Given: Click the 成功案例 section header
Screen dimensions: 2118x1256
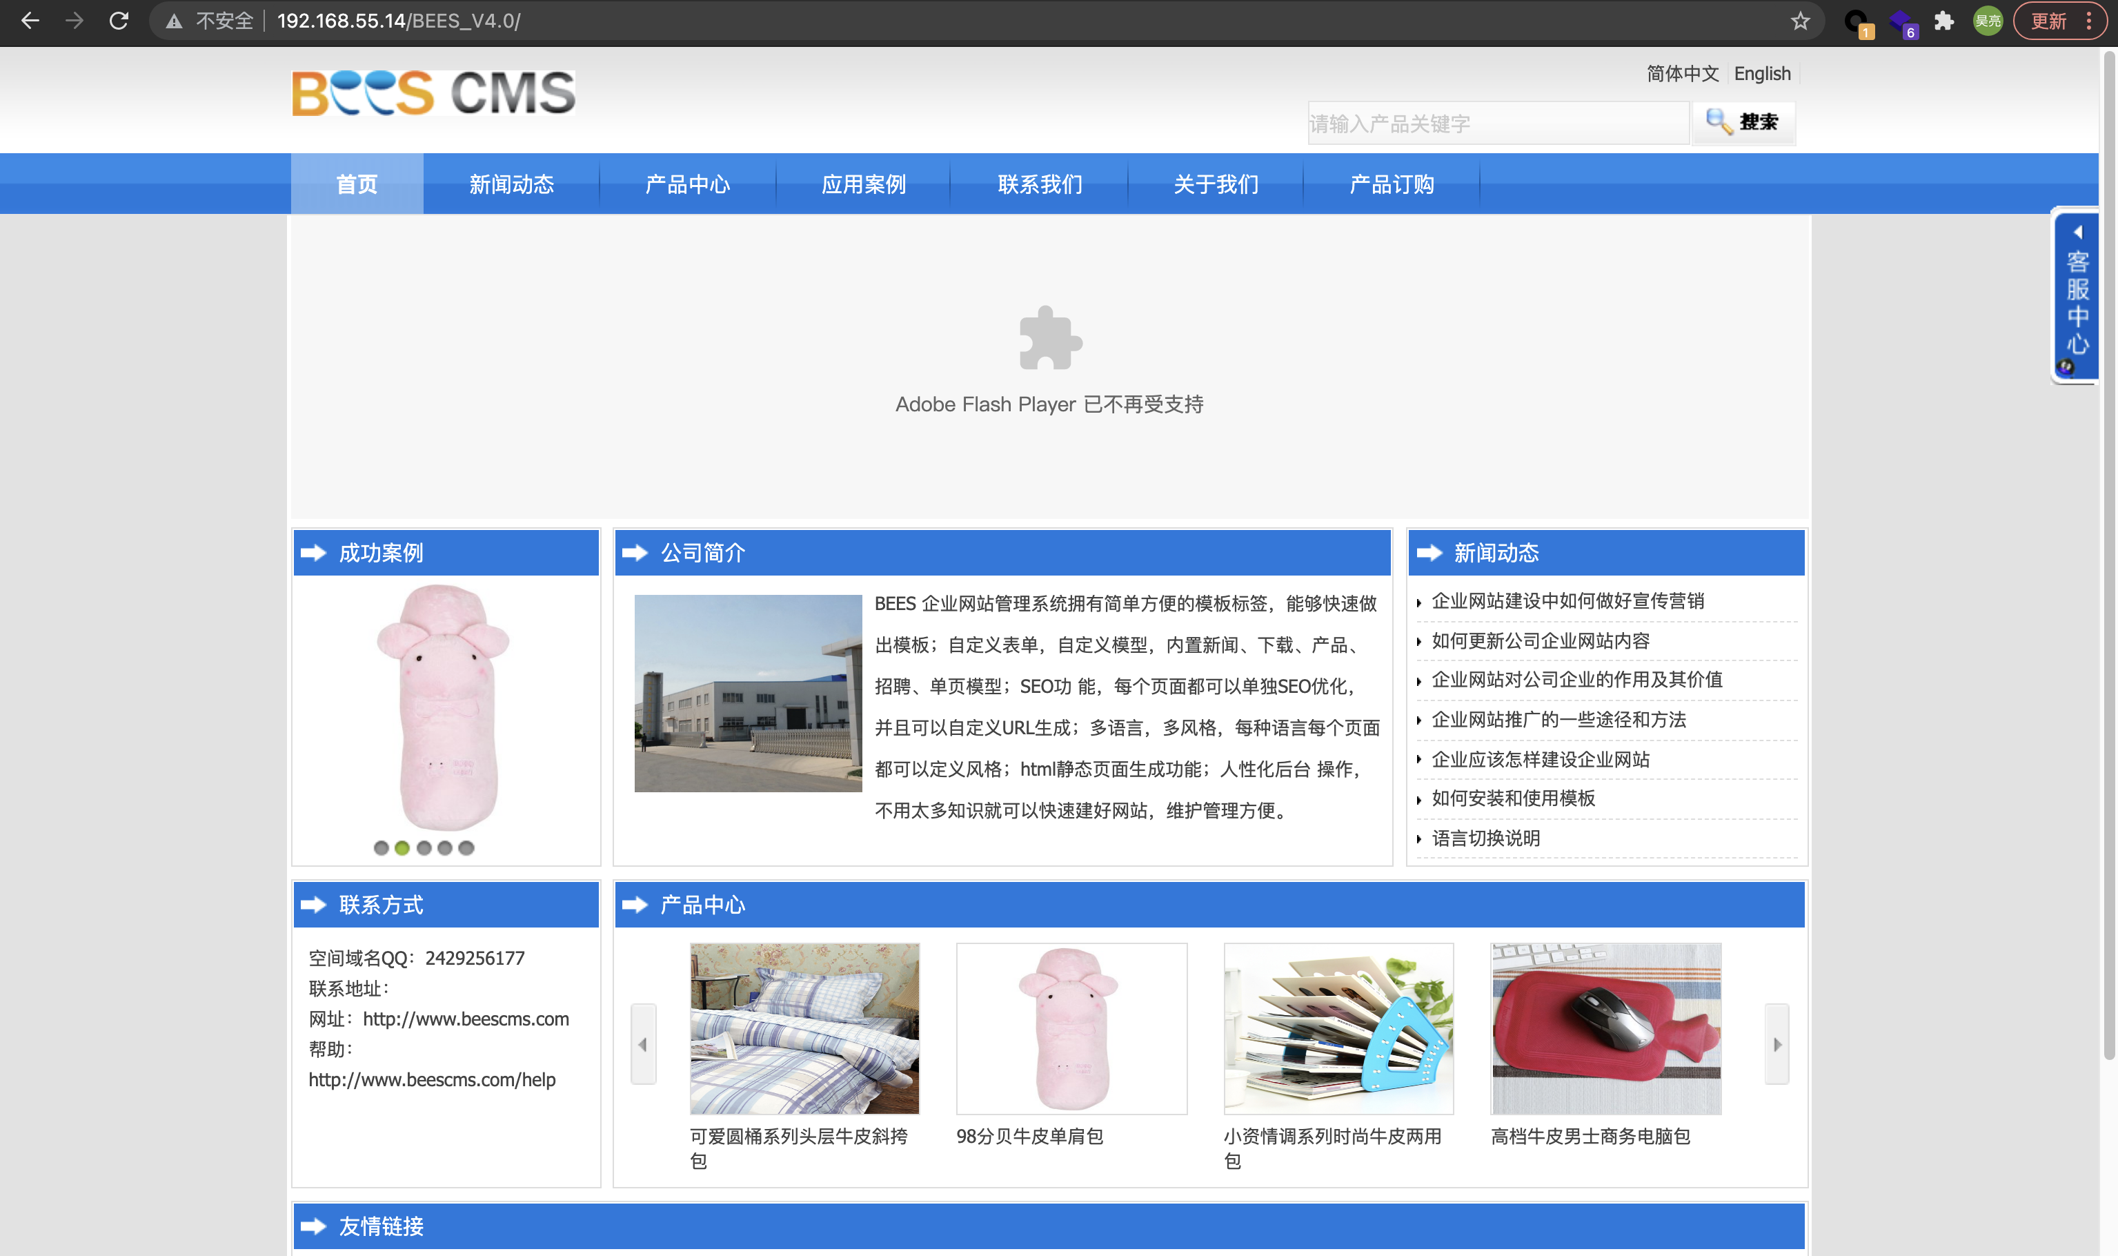Looking at the screenshot, I should [x=446, y=553].
